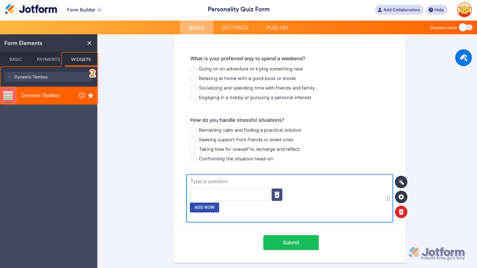Star the Dynamic Textbox widget as favorite
The image size is (477, 268).
(x=90, y=95)
